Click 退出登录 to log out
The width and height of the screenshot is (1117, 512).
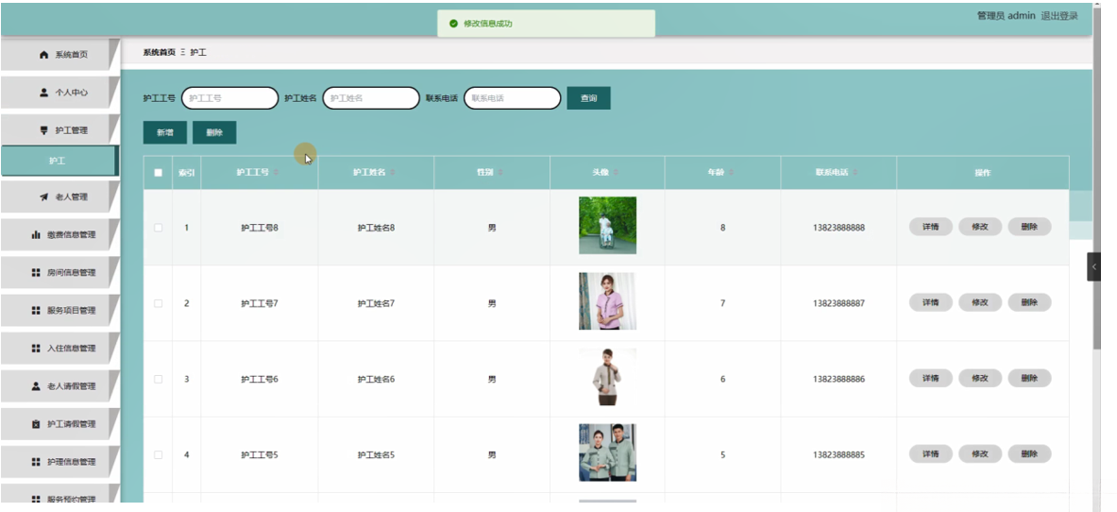point(1059,16)
